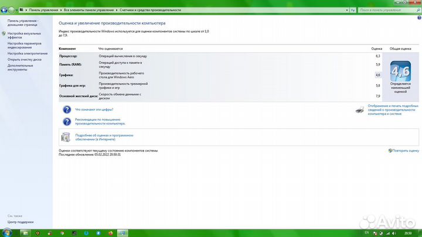Open the Windows Start button
Screen dimensions: 422x237
point(6,233)
